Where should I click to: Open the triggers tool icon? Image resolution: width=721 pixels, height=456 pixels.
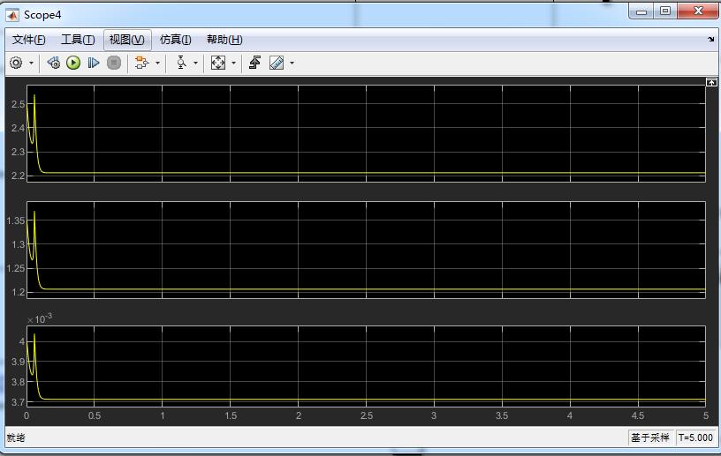tap(181, 63)
